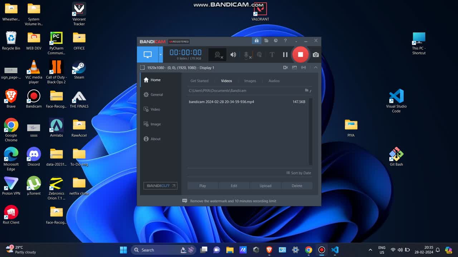
Task: Click the broadcast signal icon in status row
Action: pos(303,67)
